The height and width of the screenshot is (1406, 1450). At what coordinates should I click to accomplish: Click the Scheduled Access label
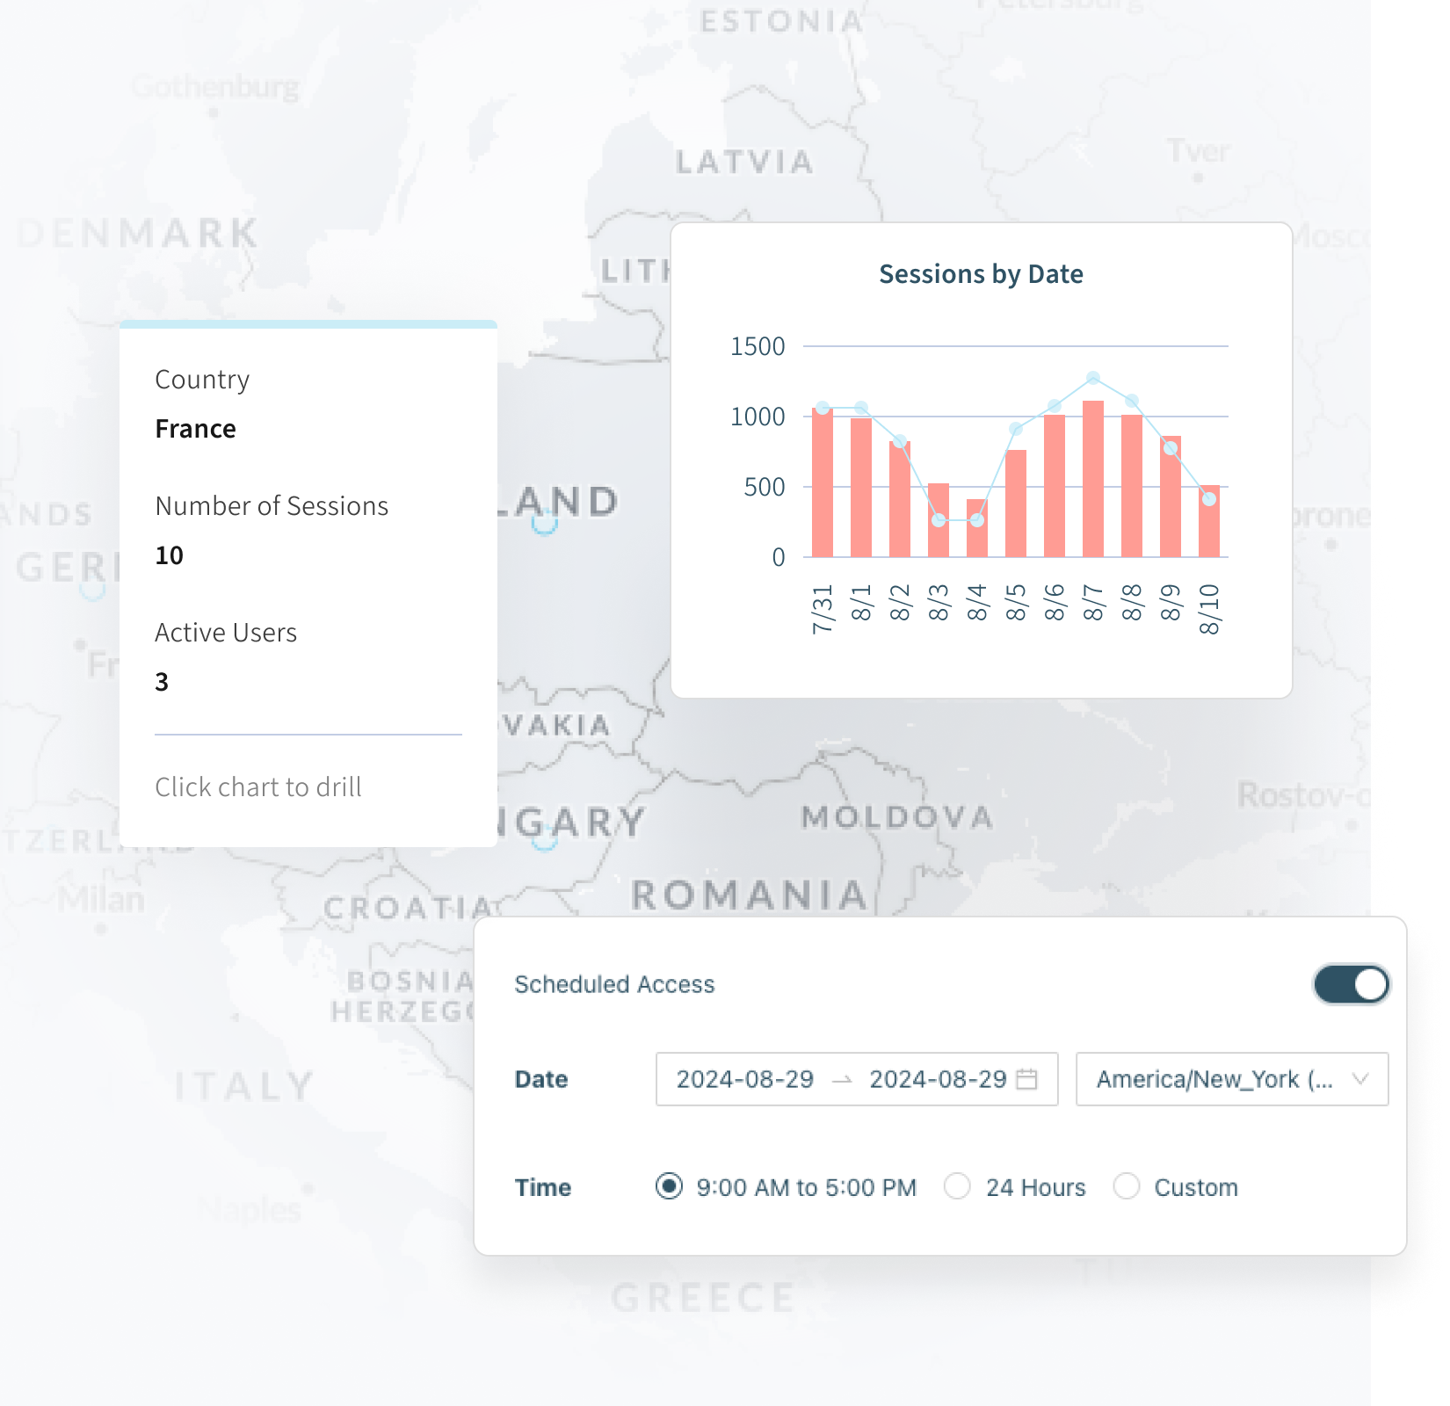(614, 984)
